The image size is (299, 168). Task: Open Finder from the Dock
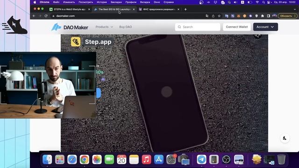47,160
